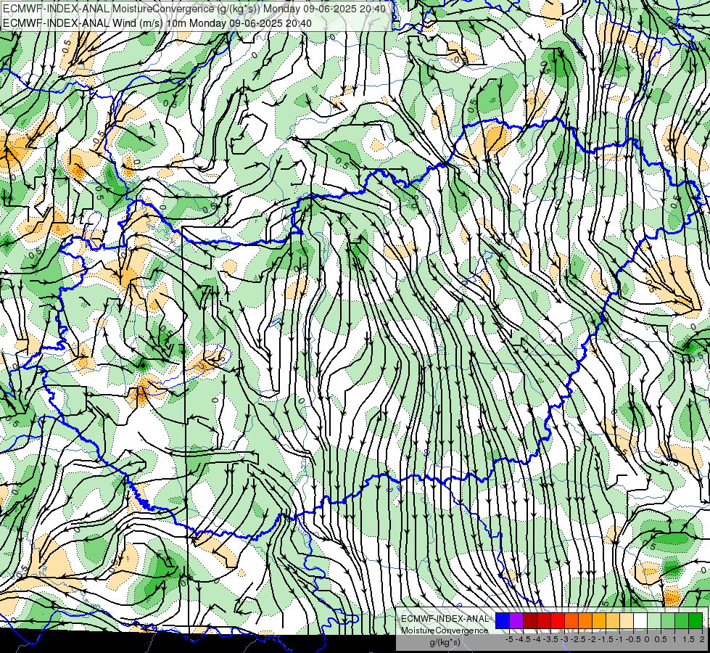Click the orange swatch between -2.5 and -2
The image size is (710, 653).
(x=585, y=620)
